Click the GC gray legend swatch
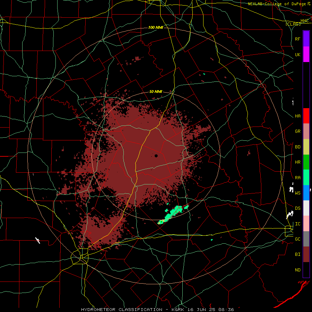This screenshot has height=312, width=312. 306,239
